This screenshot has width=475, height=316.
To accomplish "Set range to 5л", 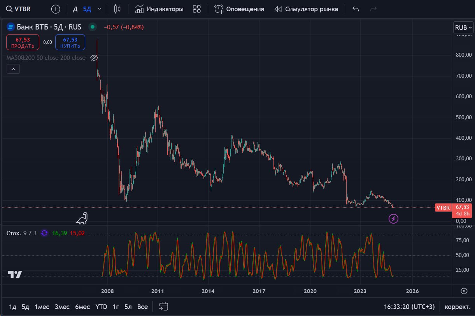I will [x=128, y=307].
